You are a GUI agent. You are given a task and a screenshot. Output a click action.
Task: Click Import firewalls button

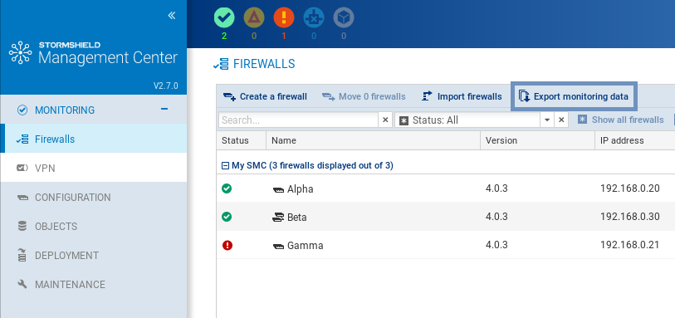click(462, 96)
